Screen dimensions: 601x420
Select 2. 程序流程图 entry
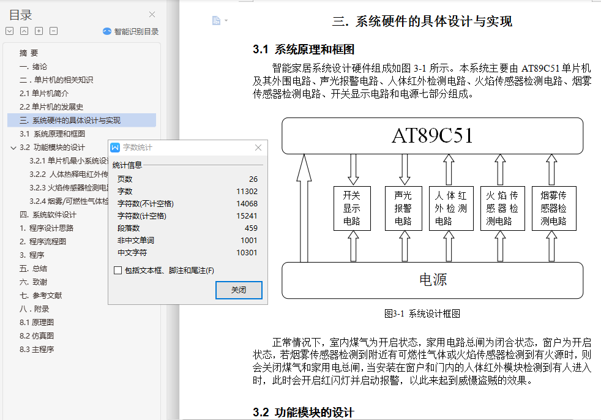pyautogui.click(x=43, y=242)
